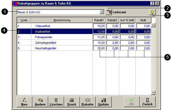Image resolution: width=172 pixels, height=110 pixels.
Task: Go back with the Zurück button
Action: [147, 102]
